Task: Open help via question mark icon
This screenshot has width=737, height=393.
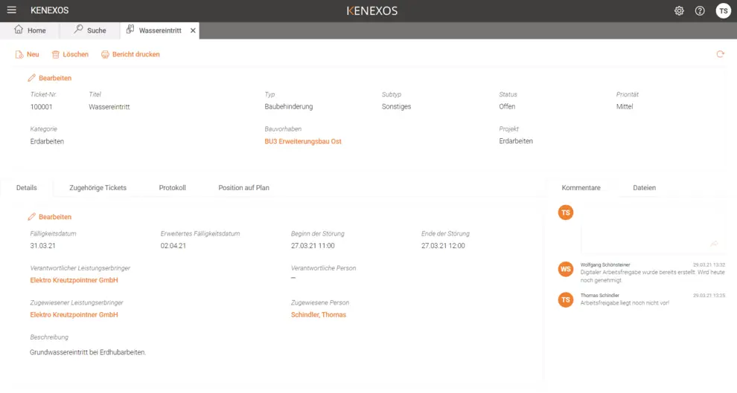Action: coord(700,11)
